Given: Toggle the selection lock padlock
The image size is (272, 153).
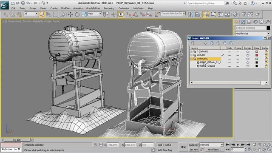Looking at the screenshot, I should point(95,145).
